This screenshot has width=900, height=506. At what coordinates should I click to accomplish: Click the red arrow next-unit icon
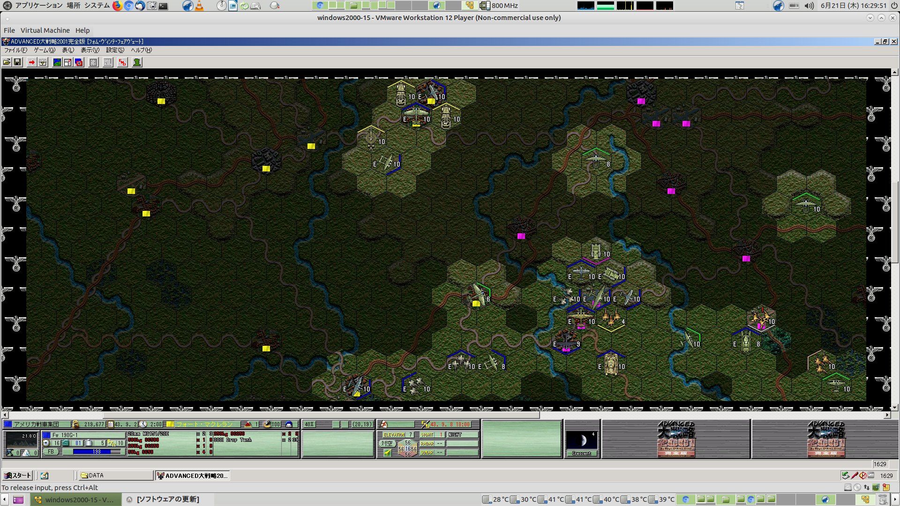tap(31, 62)
